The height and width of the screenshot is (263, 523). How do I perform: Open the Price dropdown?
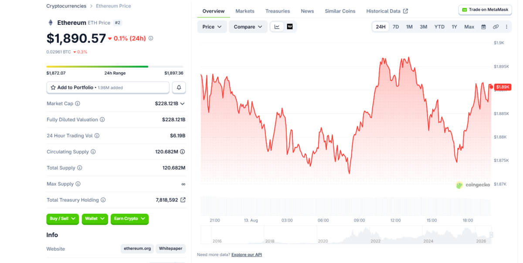212,27
